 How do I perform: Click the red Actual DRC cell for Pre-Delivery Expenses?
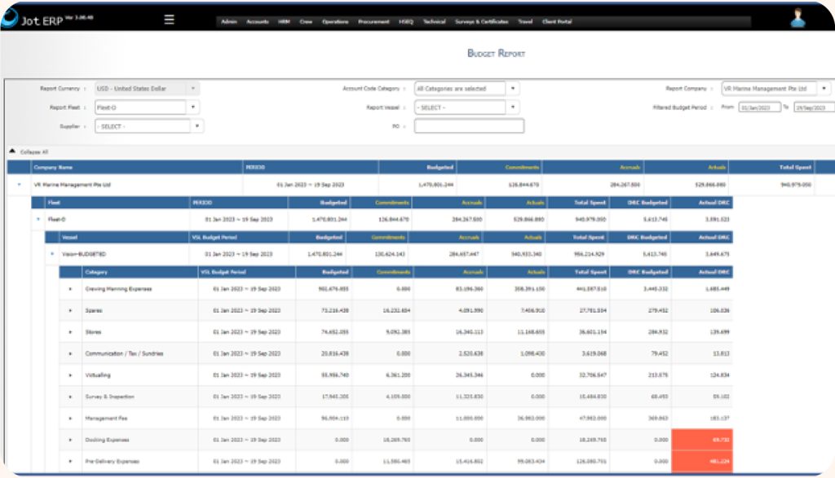702,462
